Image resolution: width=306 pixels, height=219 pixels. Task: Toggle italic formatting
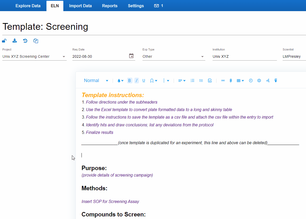tap(137, 81)
